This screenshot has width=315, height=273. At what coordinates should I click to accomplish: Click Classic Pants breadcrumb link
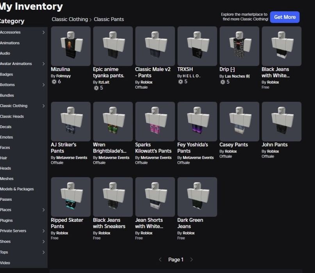(109, 19)
